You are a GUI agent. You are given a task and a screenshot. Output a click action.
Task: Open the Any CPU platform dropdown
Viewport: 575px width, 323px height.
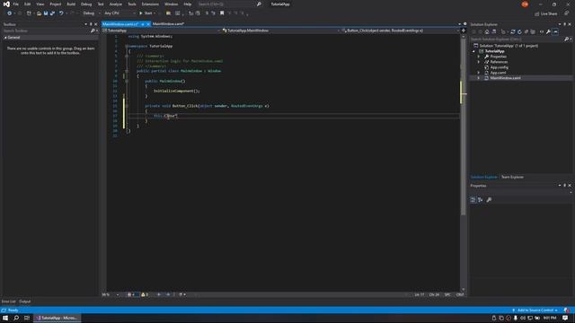(x=119, y=13)
